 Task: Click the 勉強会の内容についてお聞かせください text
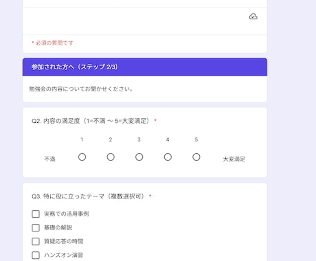pos(81,89)
